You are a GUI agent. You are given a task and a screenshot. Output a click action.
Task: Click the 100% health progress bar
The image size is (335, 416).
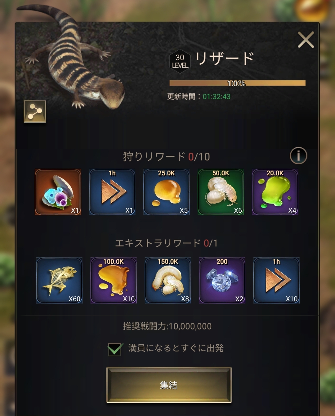point(237,83)
